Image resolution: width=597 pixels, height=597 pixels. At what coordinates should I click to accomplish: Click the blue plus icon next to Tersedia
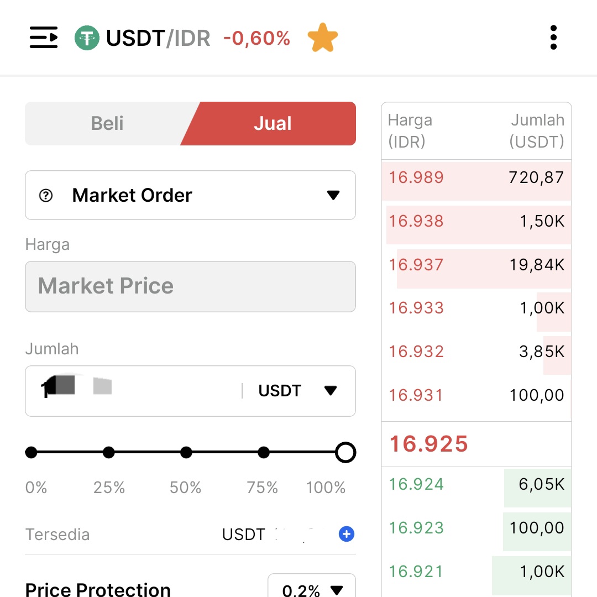pos(346,534)
